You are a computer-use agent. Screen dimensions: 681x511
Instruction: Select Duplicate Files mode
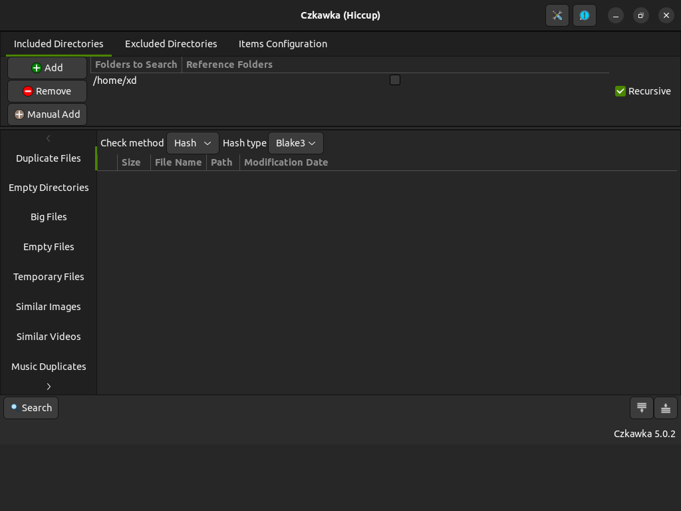[x=48, y=158]
